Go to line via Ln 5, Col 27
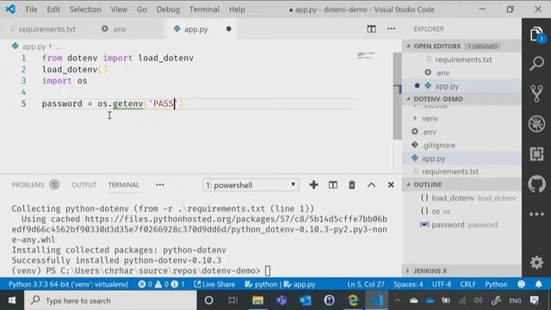 [365, 284]
